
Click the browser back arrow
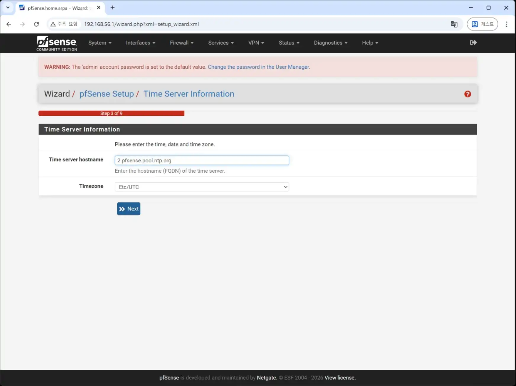(9, 24)
